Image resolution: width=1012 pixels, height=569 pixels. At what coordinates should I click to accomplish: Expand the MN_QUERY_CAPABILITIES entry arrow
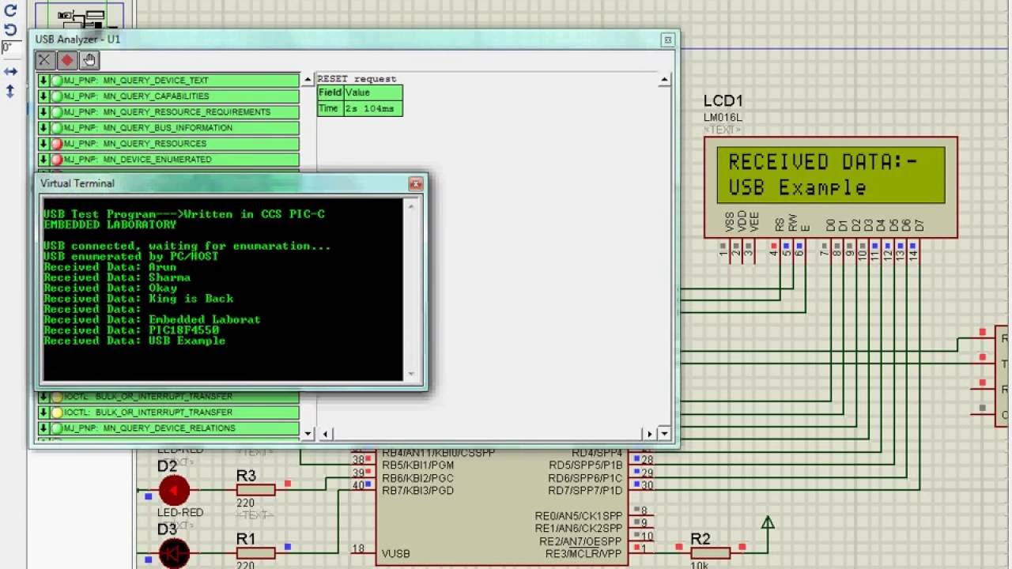(43, 96)
